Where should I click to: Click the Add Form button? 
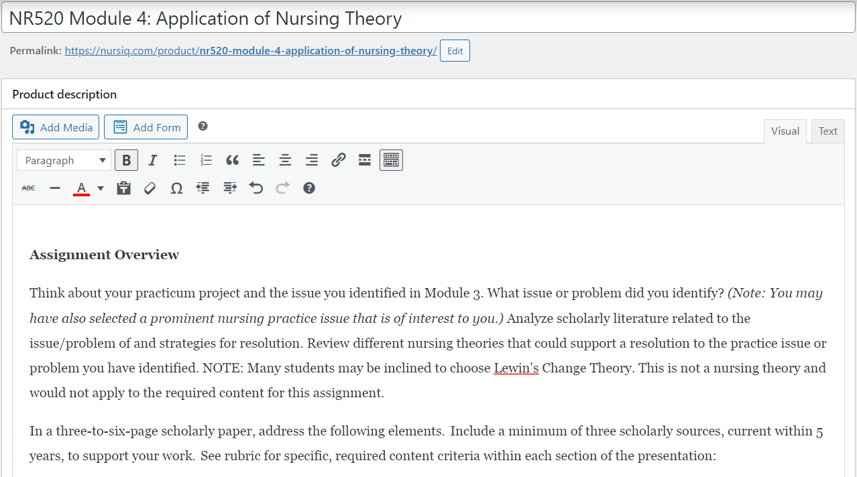146,127
